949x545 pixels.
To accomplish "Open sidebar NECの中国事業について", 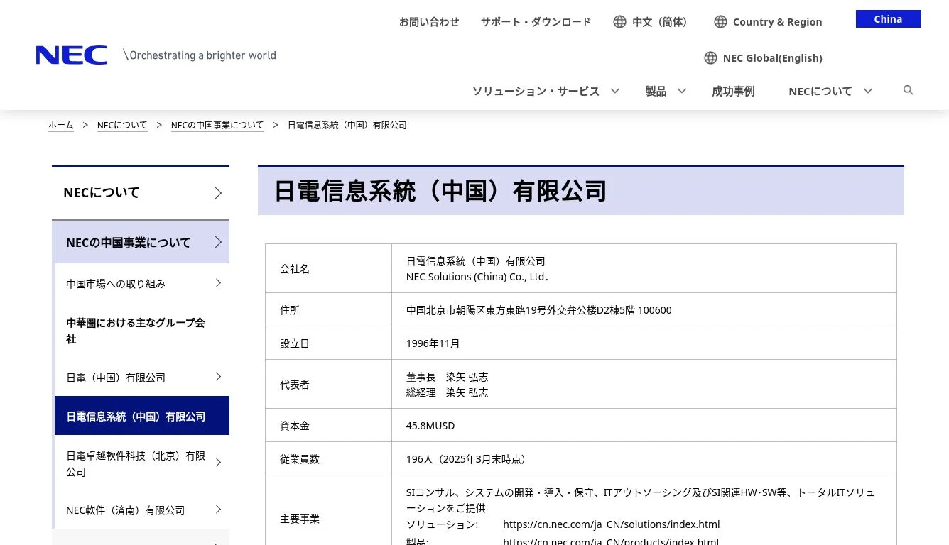I will tap(141, 242).
